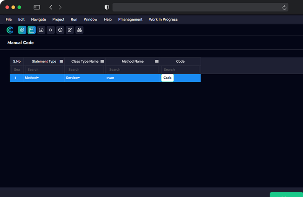The width and height of the screenshot is (303, 197).
Task: Click the edit pencil toolbar icon
Action: click(x=70, y=30)
